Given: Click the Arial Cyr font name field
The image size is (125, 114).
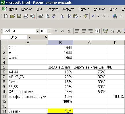Looking at the screenshot, I should pyautogui.click(x=19, y=31).
